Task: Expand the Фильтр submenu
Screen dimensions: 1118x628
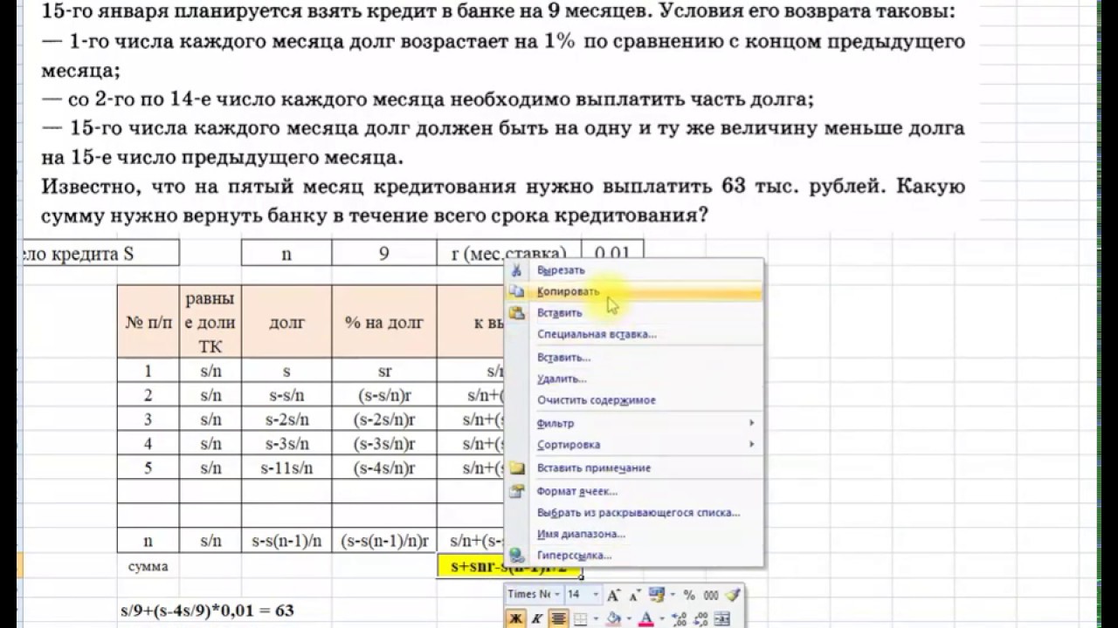Action: pos(634,423)
